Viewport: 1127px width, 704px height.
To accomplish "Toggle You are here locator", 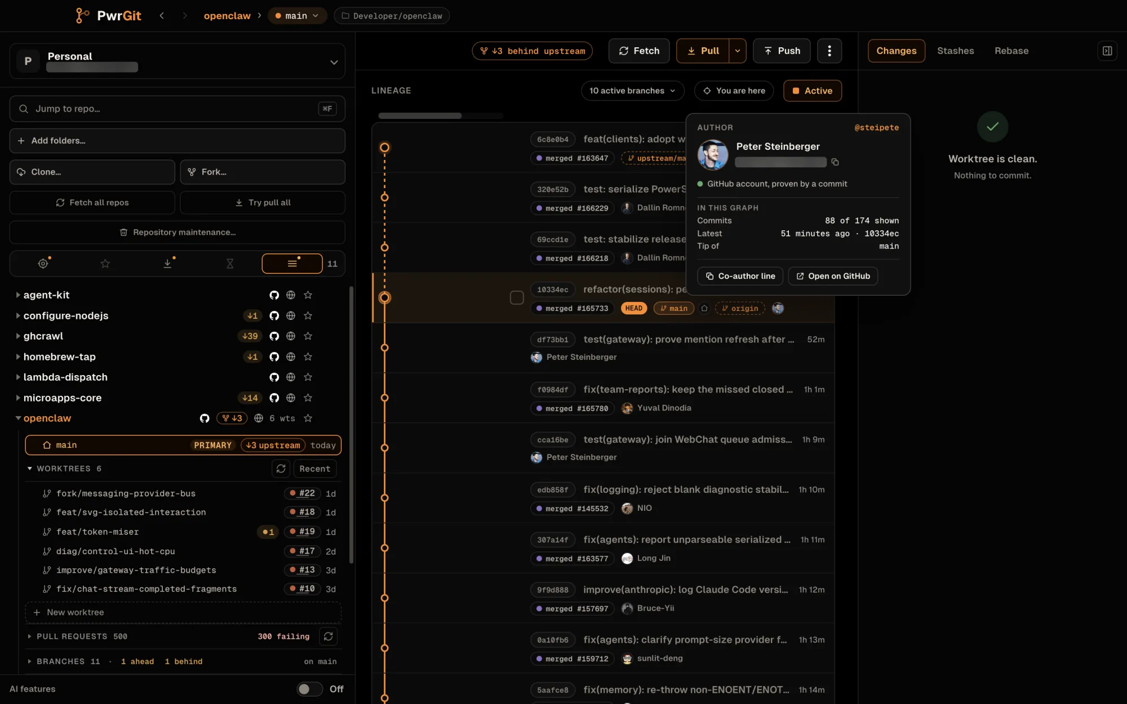I will 734,91.
